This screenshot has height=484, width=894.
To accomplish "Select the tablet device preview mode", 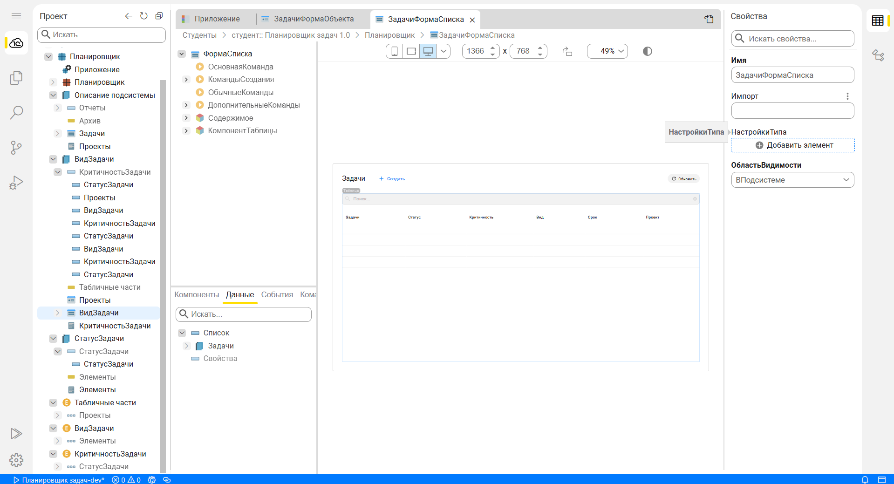I will pos(411,51).
